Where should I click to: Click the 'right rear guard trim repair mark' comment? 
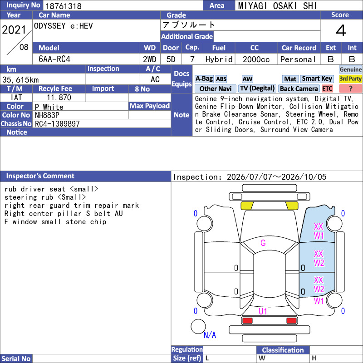[72, 206]
